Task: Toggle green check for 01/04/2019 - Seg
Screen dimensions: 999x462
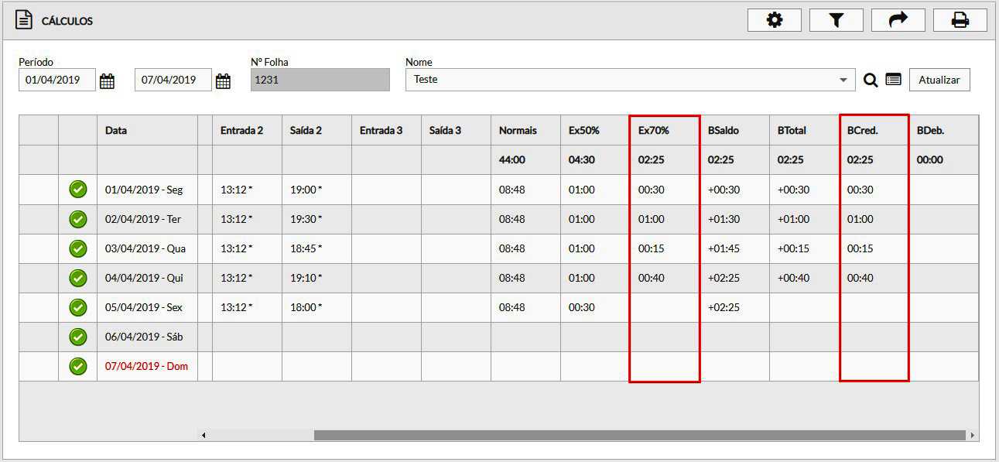Action: tap(77, 190)
